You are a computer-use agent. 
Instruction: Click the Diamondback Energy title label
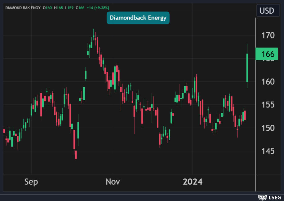pos(138,18)
